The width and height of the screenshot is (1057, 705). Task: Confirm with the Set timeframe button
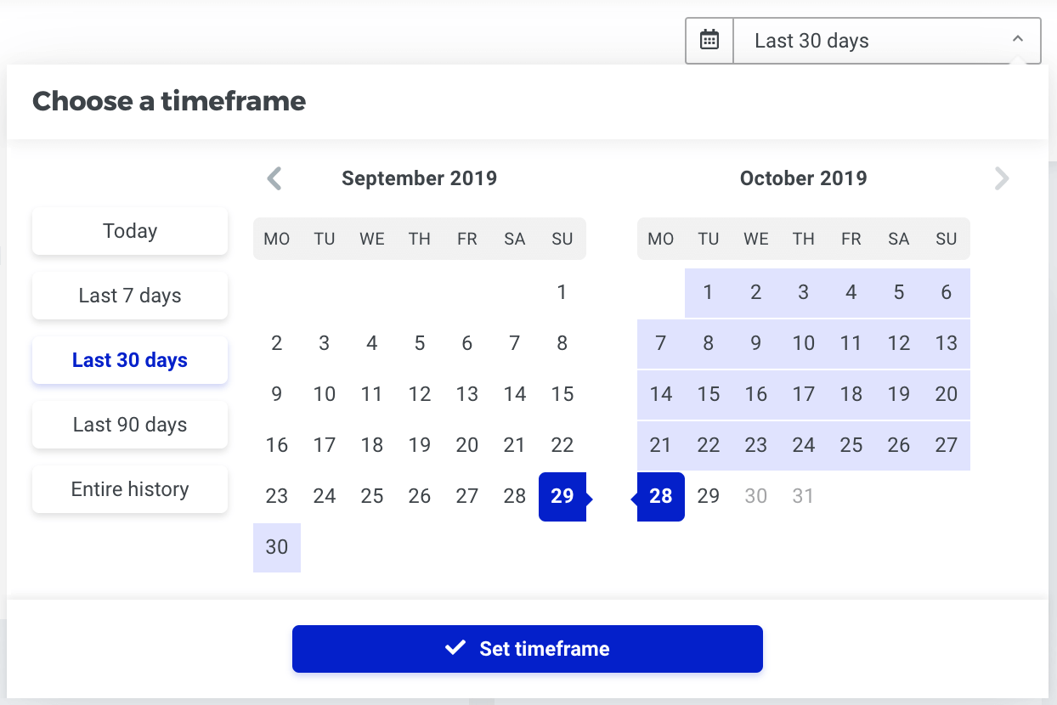pyautogui.click(x=527, y=649)
